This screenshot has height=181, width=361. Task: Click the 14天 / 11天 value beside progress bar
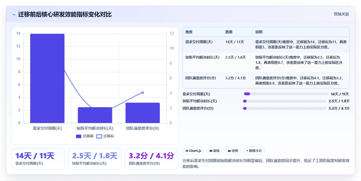(x=340, y=94)
